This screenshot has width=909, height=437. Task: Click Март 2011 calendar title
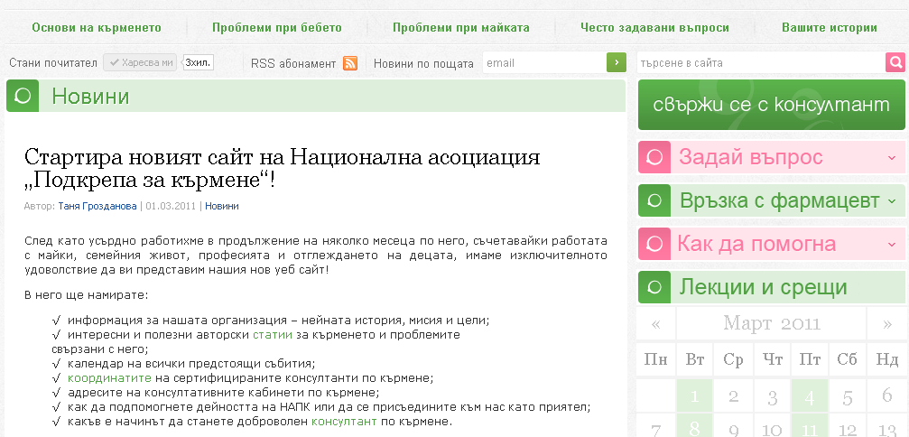pos(771,323)
